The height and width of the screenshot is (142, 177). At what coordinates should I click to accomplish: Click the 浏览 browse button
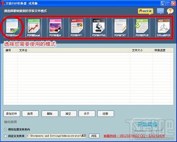click(x=94, y=136)
